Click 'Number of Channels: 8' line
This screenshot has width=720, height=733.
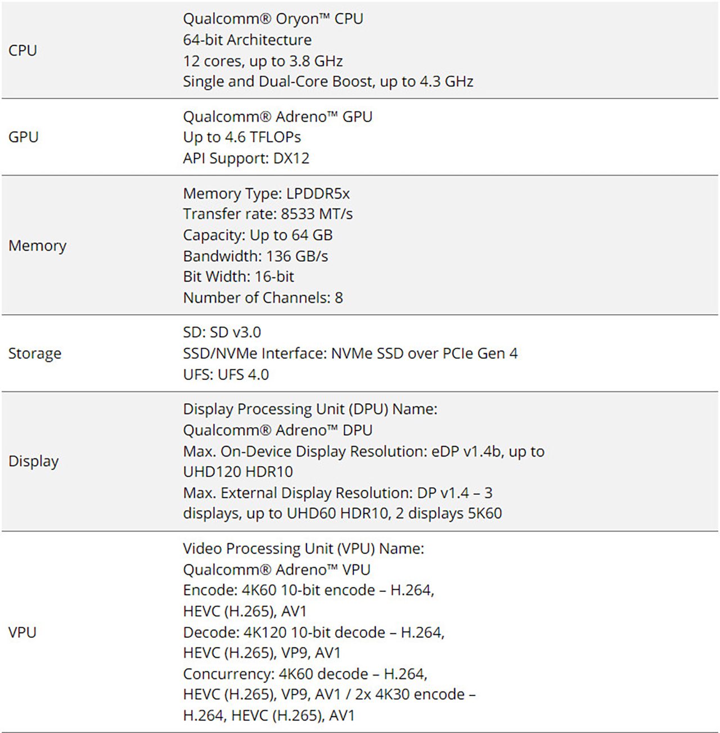(x=263, y=298)
